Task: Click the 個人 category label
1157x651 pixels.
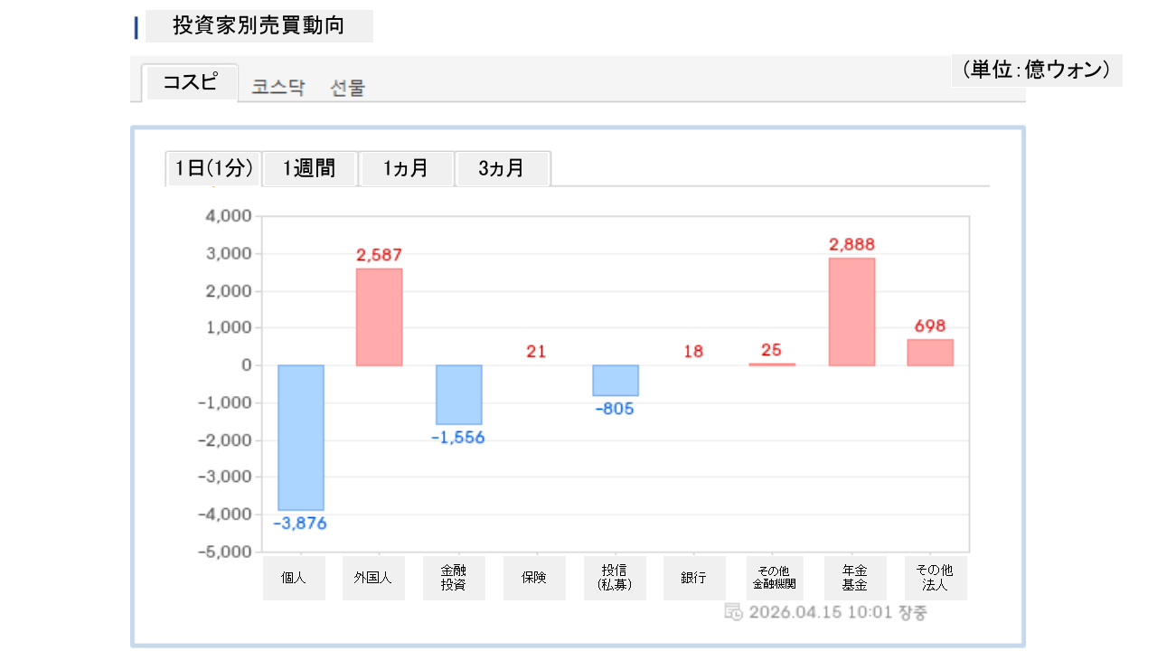Action: 294,578
